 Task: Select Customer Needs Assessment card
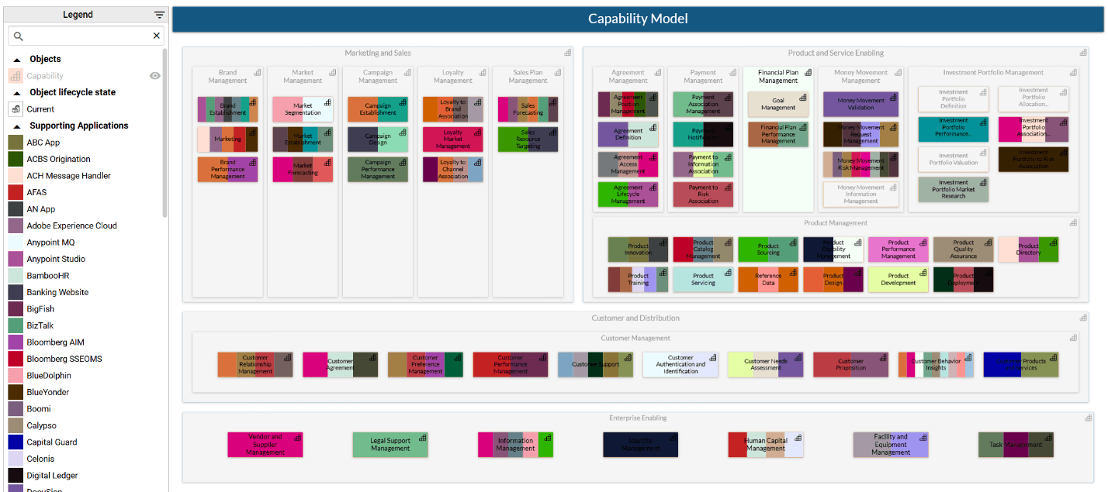click(766, 365)
